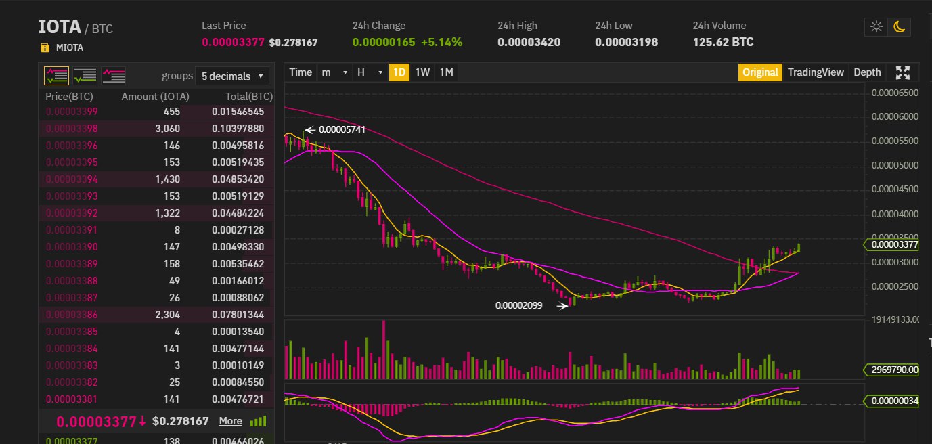Select sell order at price 0.00003396

coord(156,145)
